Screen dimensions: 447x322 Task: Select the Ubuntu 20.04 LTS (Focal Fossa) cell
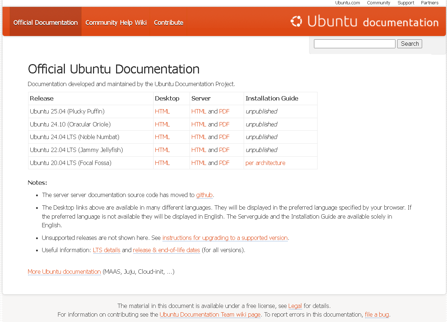[91, 163]
